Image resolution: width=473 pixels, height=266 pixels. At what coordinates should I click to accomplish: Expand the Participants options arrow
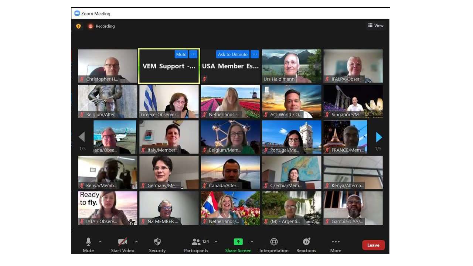[x=216, y=242]
